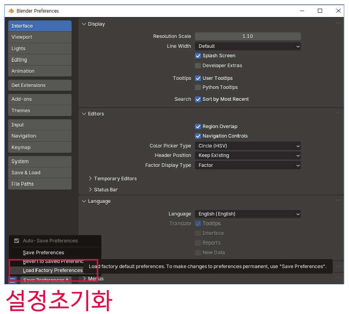Toggle Auto-Save Preferences checkbox

tap(17, 240)
